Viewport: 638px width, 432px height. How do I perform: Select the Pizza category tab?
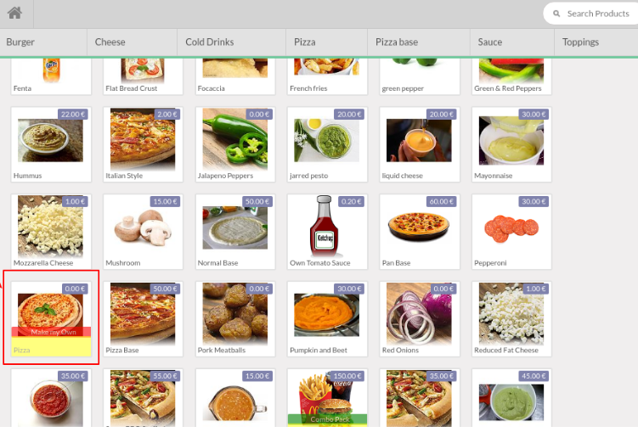point(327,42)
